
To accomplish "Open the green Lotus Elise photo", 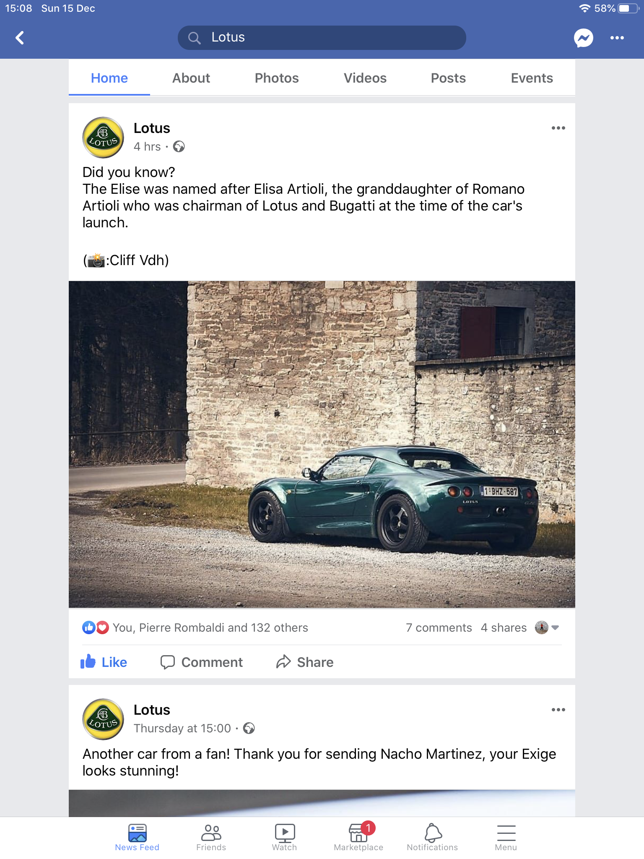I will (322, 444).
